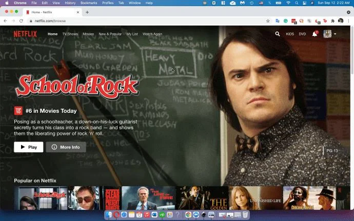
Task: Open Chrome three-dot menu
Action: coord(348,21)
